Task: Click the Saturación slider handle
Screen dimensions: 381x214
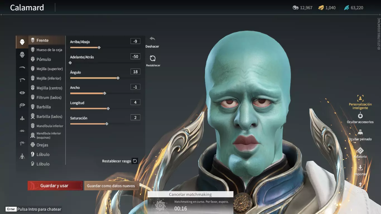Action: coord(107,124)
